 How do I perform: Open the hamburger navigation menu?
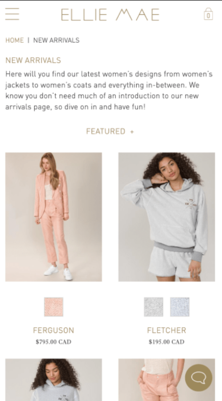pos(12,14)
